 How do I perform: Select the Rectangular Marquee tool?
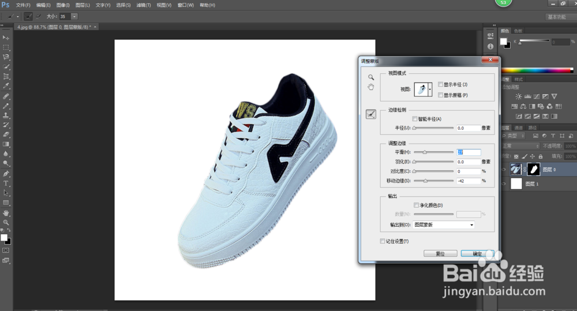click(6, 47)
